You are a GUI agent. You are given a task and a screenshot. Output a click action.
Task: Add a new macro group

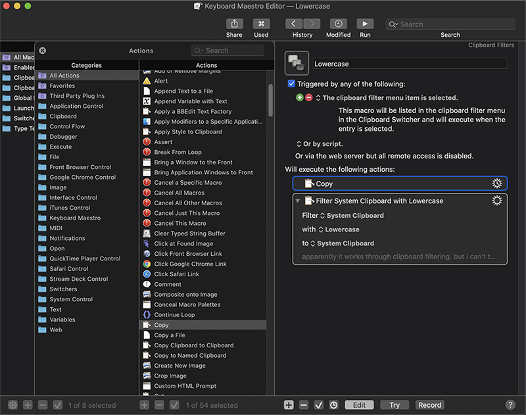pyautogui.click(x=28, y=405)
